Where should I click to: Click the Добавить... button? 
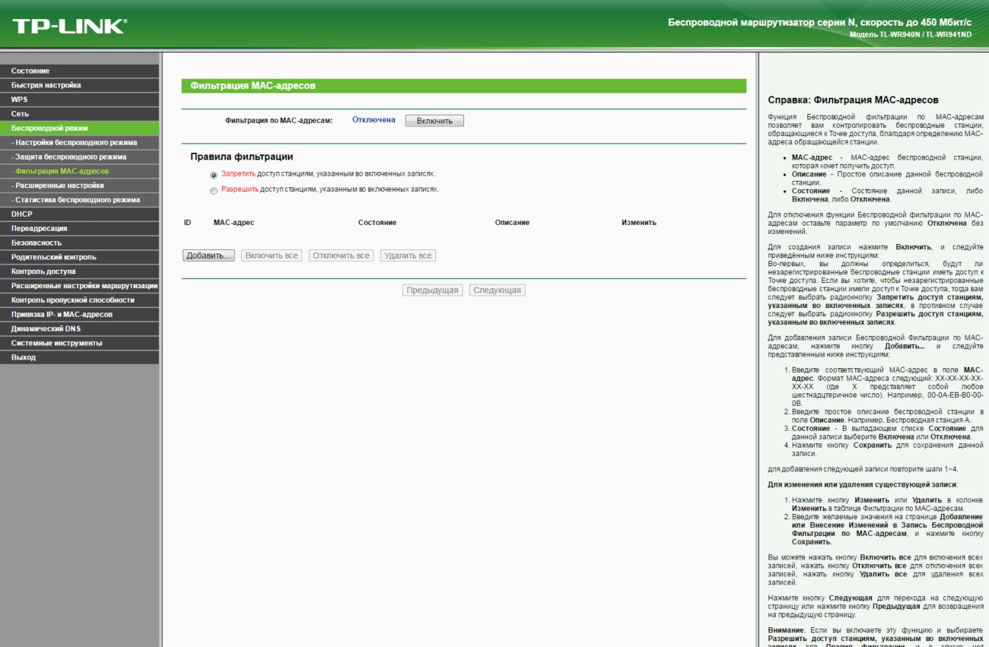pyautogui.click(x=208, y=256)
